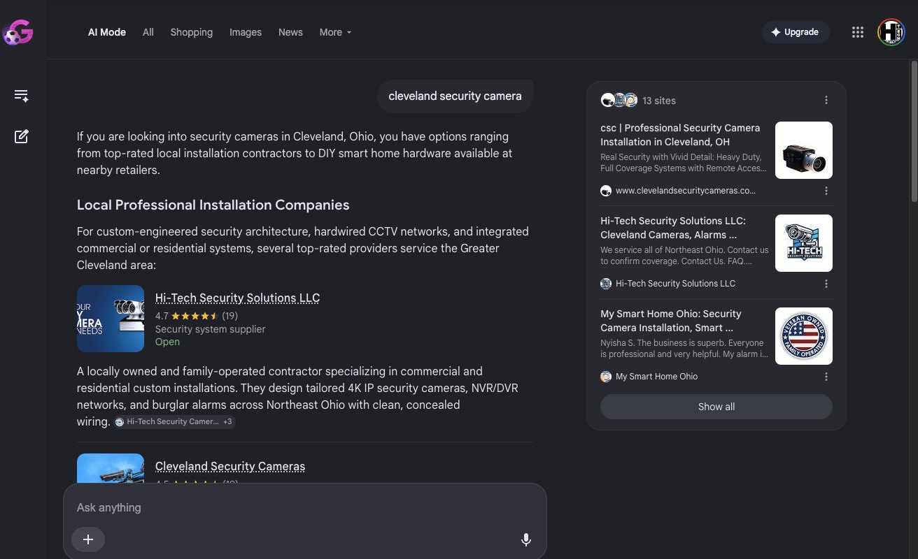The width and height of the screenshot is (918, 559).
Task: Click www.clevelandsecuritycameras.co... source URL
Action: coord(686,191)
